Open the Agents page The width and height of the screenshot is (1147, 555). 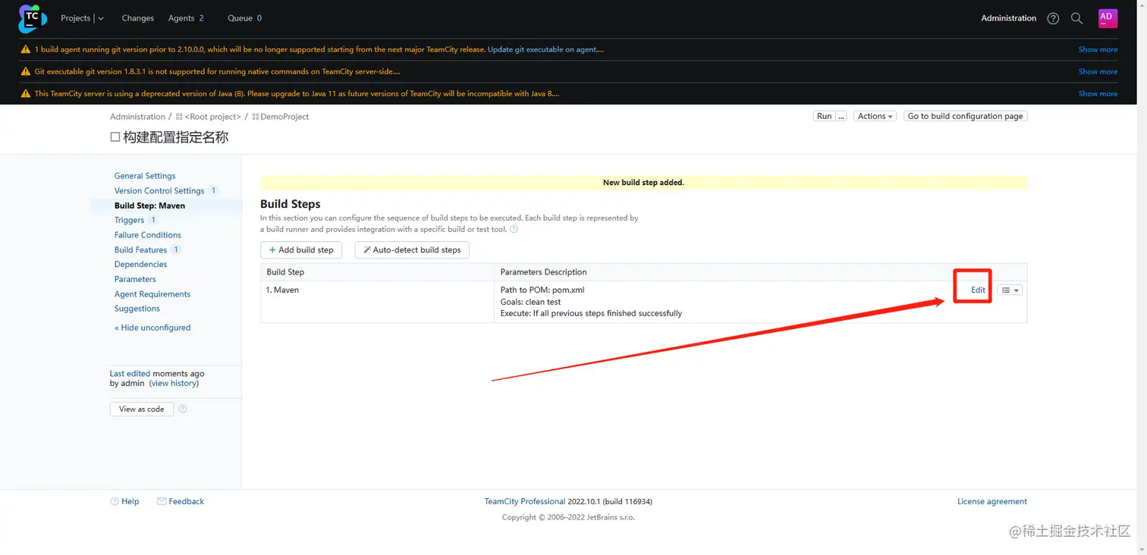tap(186, 18)
